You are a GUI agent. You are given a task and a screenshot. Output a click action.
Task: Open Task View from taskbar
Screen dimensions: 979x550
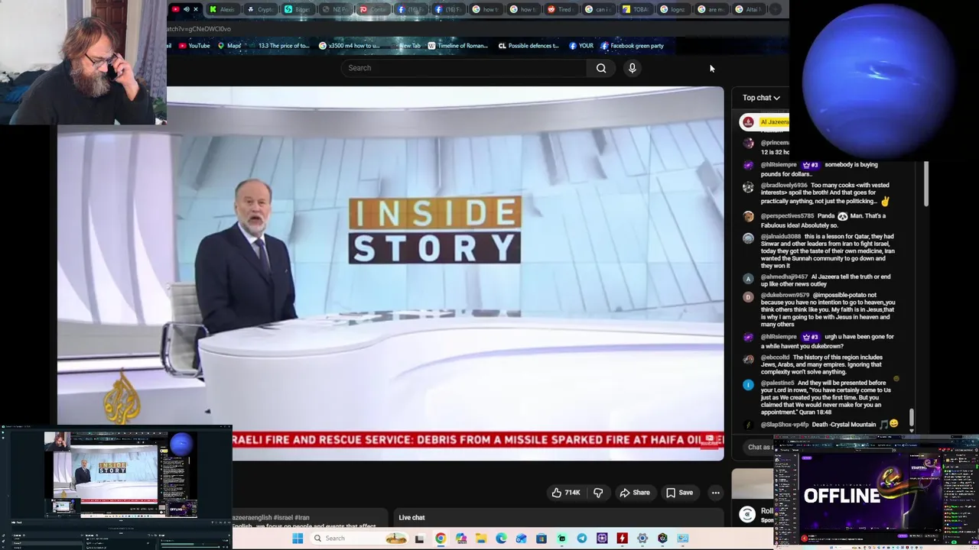(419, 539)
